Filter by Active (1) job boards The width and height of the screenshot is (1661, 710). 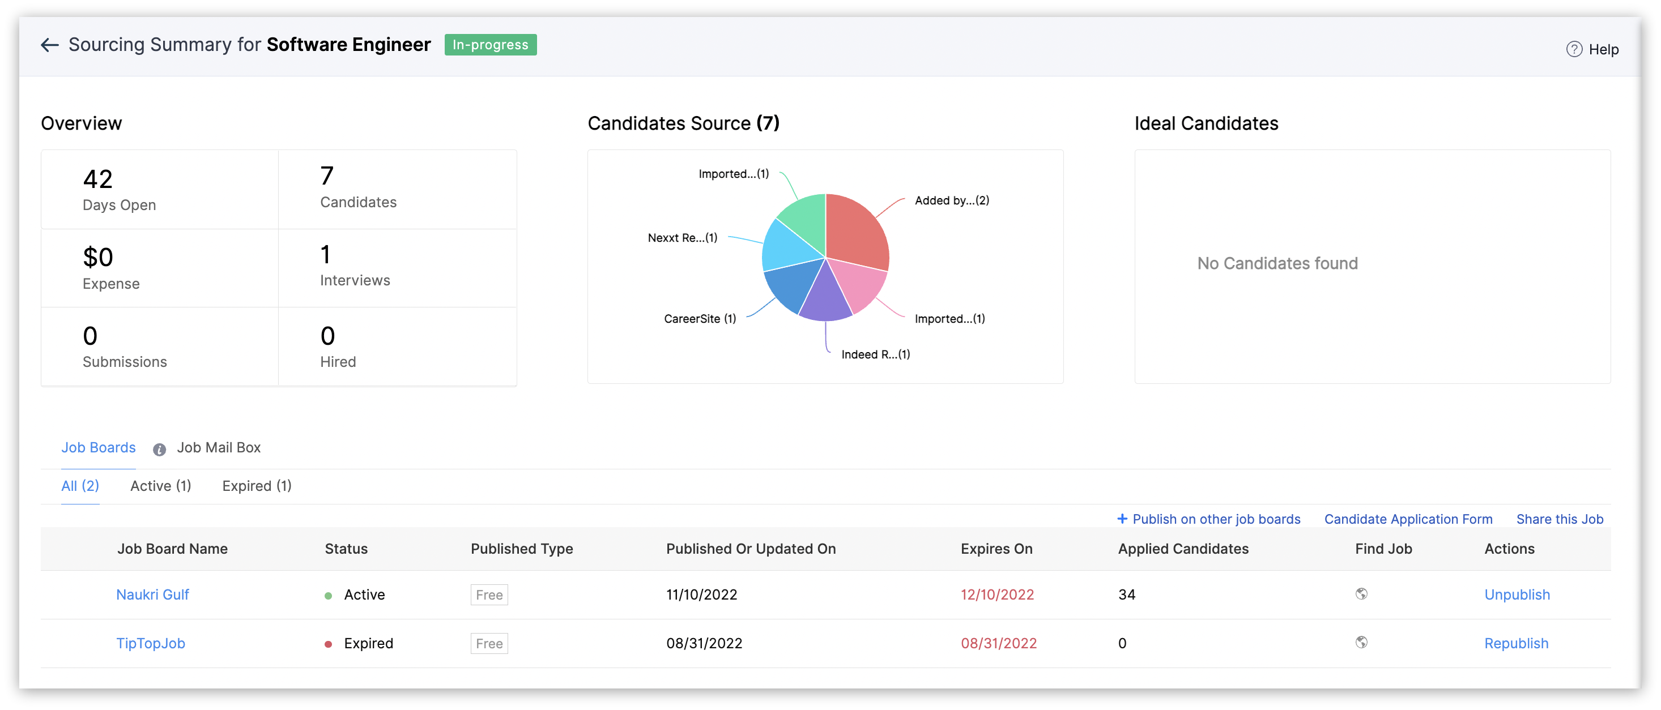click(x=160, y=486)
